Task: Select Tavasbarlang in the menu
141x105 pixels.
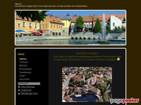Action: 25,72
